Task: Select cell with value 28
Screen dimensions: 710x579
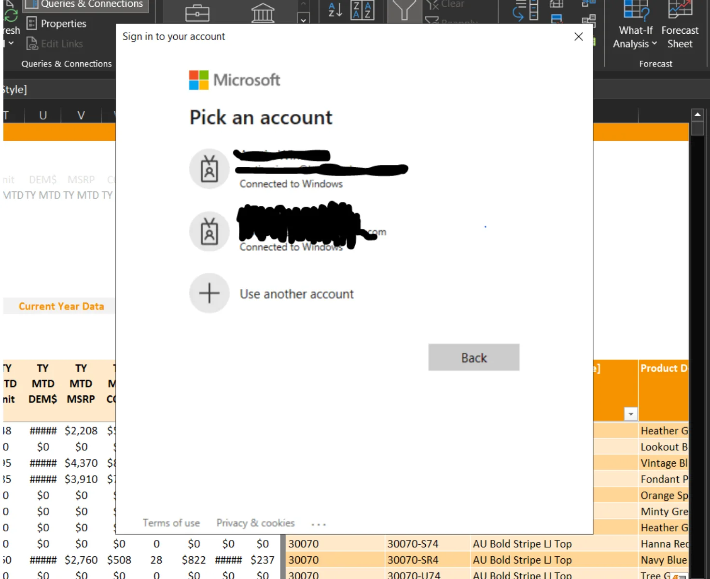Action: [x=156, y=560]
